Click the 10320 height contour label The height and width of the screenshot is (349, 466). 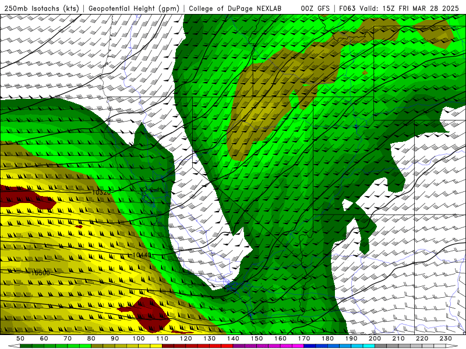pyautogui.click(x=101, y=193)
